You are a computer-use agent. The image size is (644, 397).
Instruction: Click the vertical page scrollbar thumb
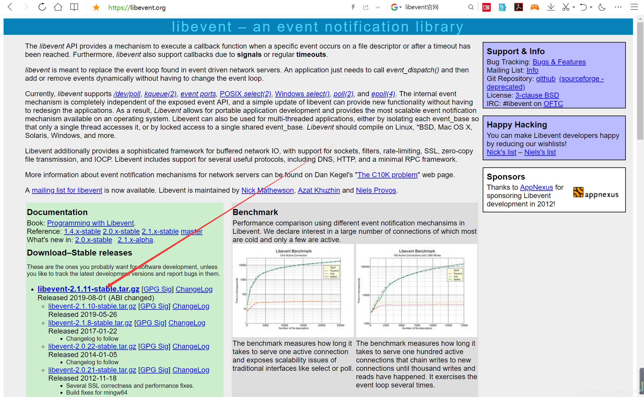(640, 80)
